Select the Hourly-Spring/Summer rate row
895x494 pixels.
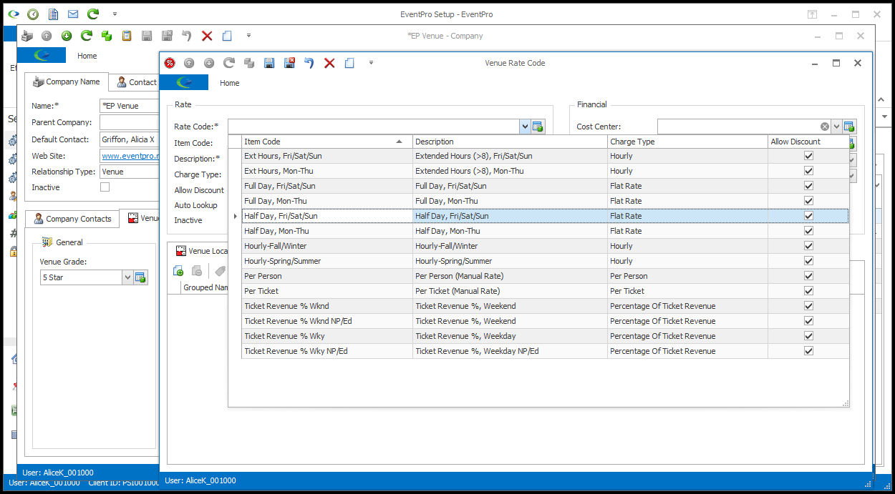pyautogui.click(x=545, y=261)
